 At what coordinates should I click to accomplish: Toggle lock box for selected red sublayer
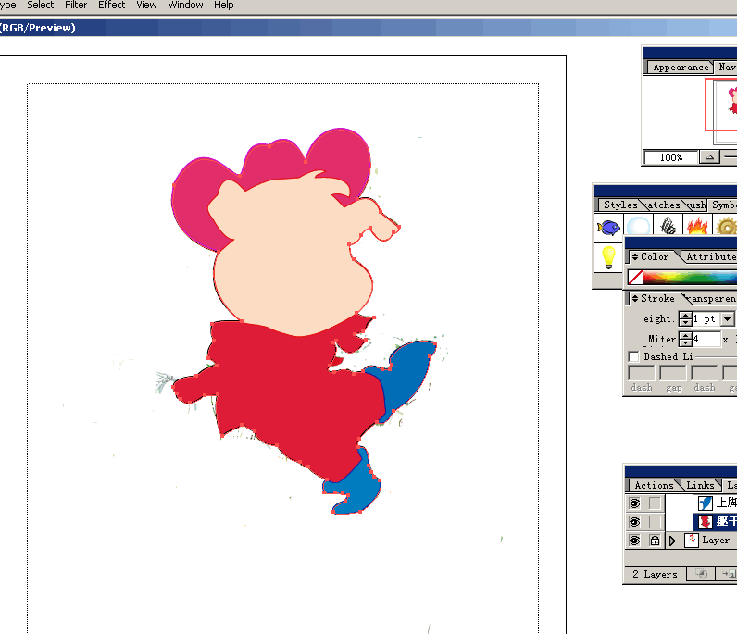click(655, 522)
